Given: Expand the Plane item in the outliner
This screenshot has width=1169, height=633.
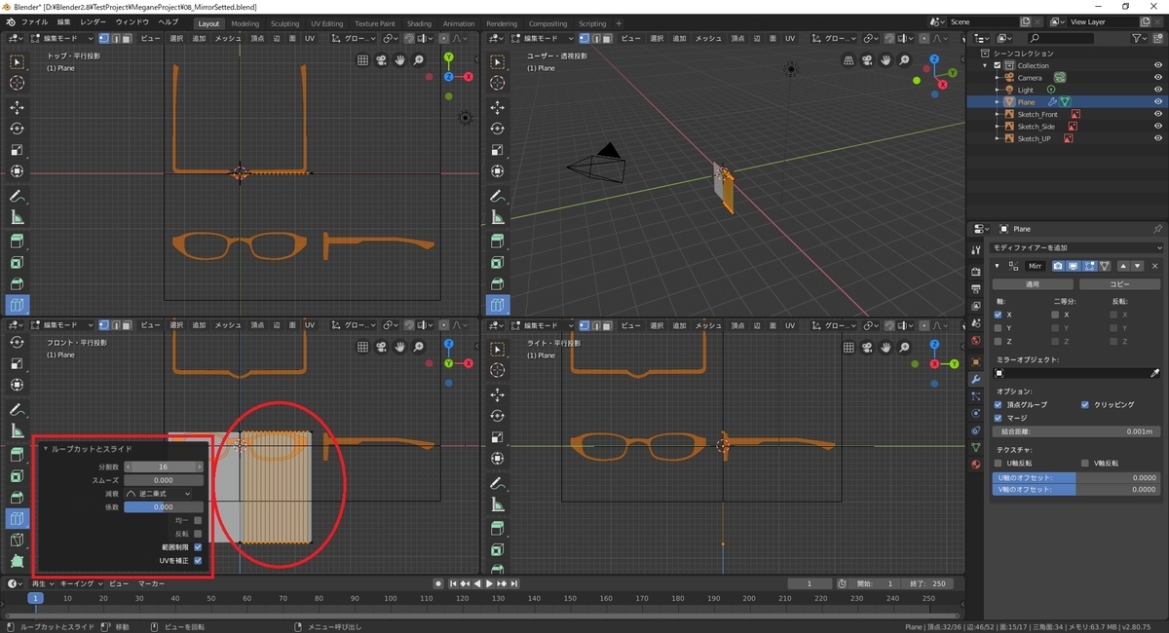Looking at the screenshot, I should (x=998, y=102).
